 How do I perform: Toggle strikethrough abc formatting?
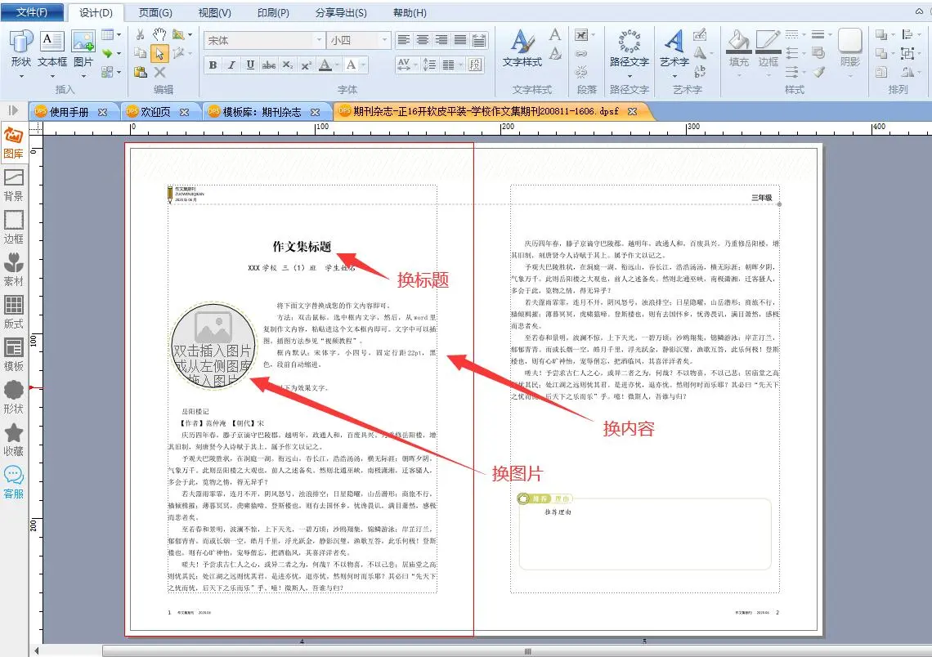(x=269, y=65)
